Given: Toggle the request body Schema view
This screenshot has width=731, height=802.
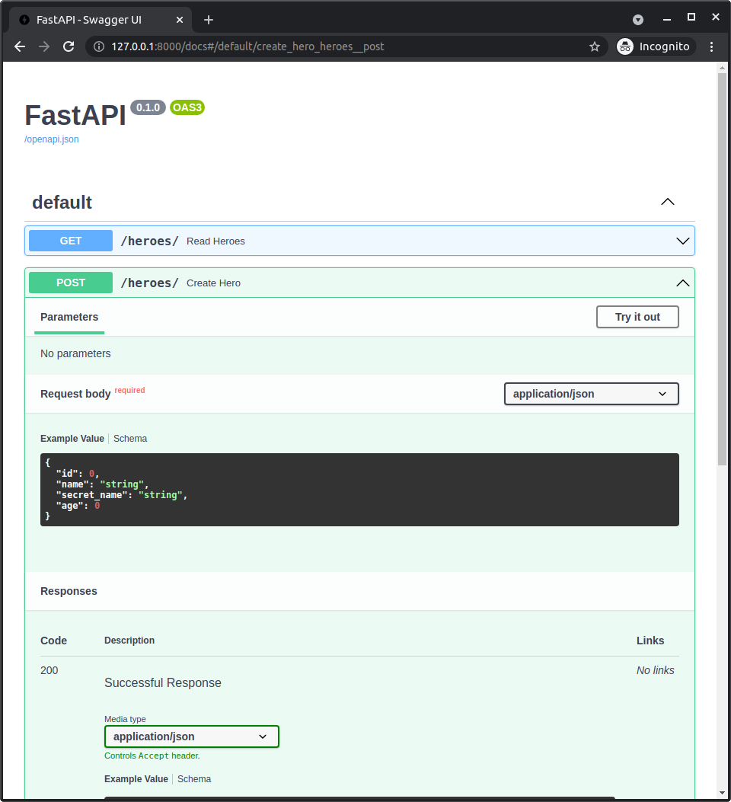Looking at the screenshot, I should (129, 438).
